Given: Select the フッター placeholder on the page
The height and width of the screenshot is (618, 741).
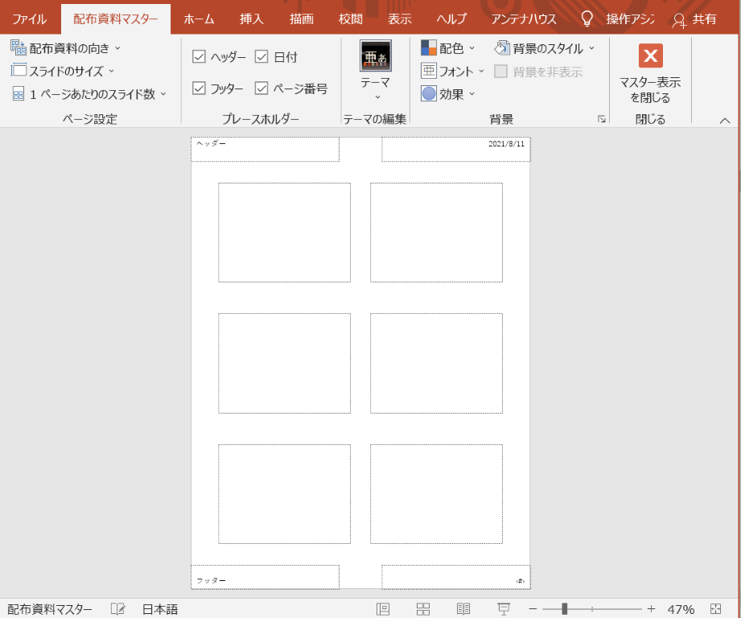Looking at the screenshot, I should pyautogui.click(x=265, y=577).
